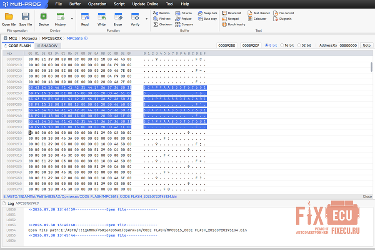Select 32 bit display mode

coord(304,45)
